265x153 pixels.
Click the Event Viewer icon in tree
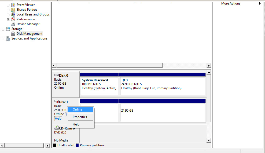coord(13,5)
